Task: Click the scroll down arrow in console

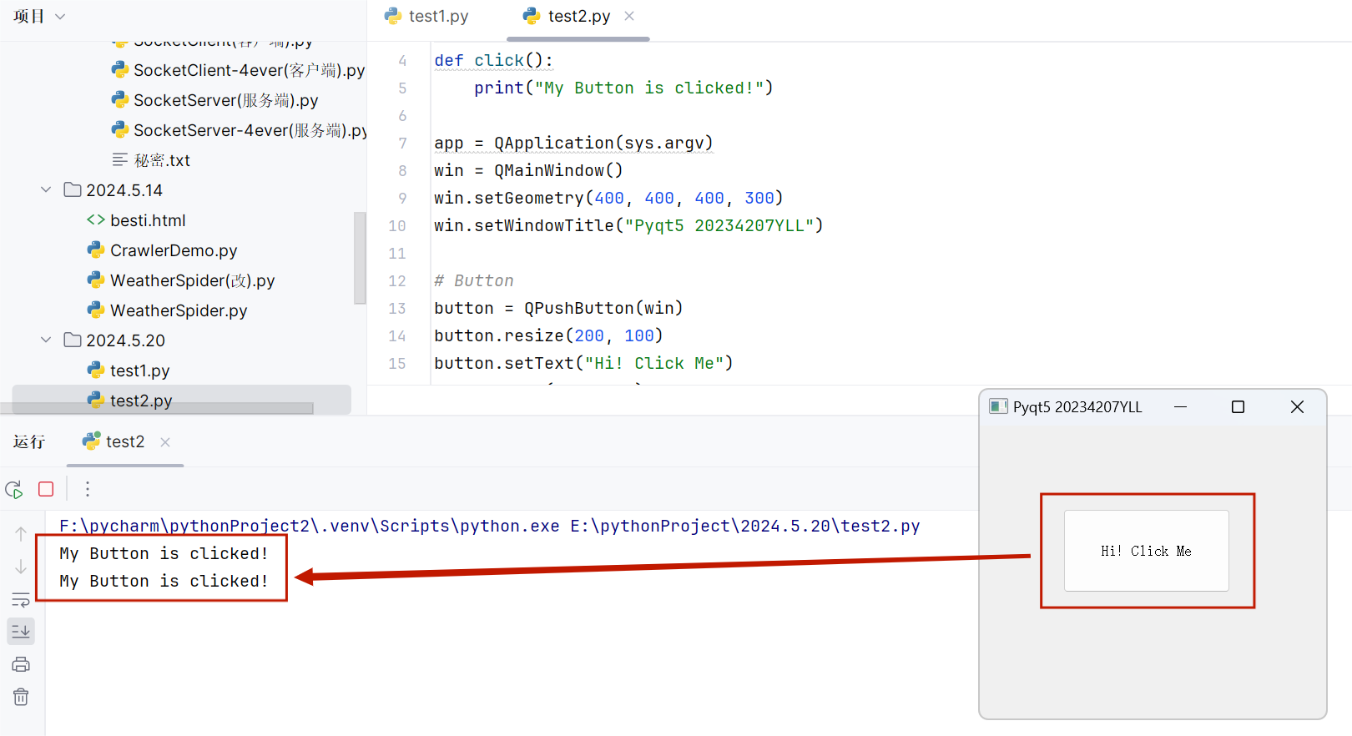Action: pyautogui.click(x=21, y=567)
